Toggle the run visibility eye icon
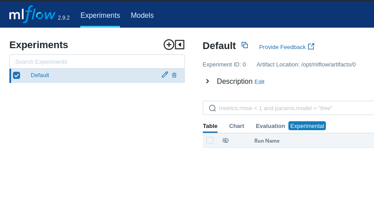 (x=226, y=140)
